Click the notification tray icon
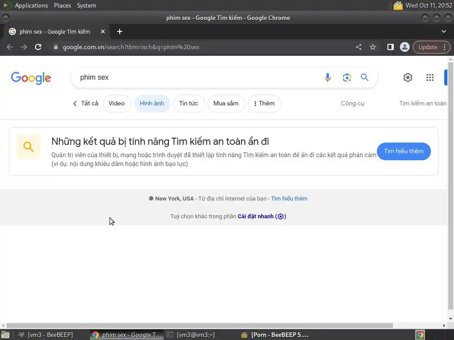The image size is (454, 340). [398, 5]
